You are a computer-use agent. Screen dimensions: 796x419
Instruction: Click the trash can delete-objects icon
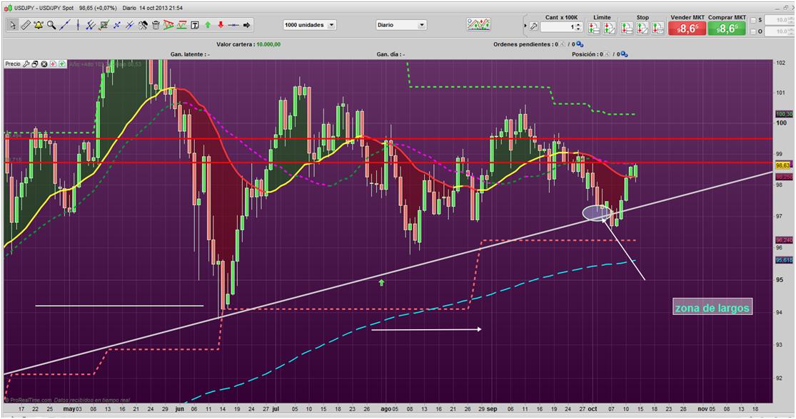(156, 26)
